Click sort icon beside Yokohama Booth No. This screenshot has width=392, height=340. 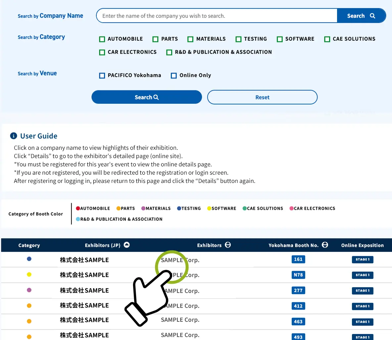325,245
